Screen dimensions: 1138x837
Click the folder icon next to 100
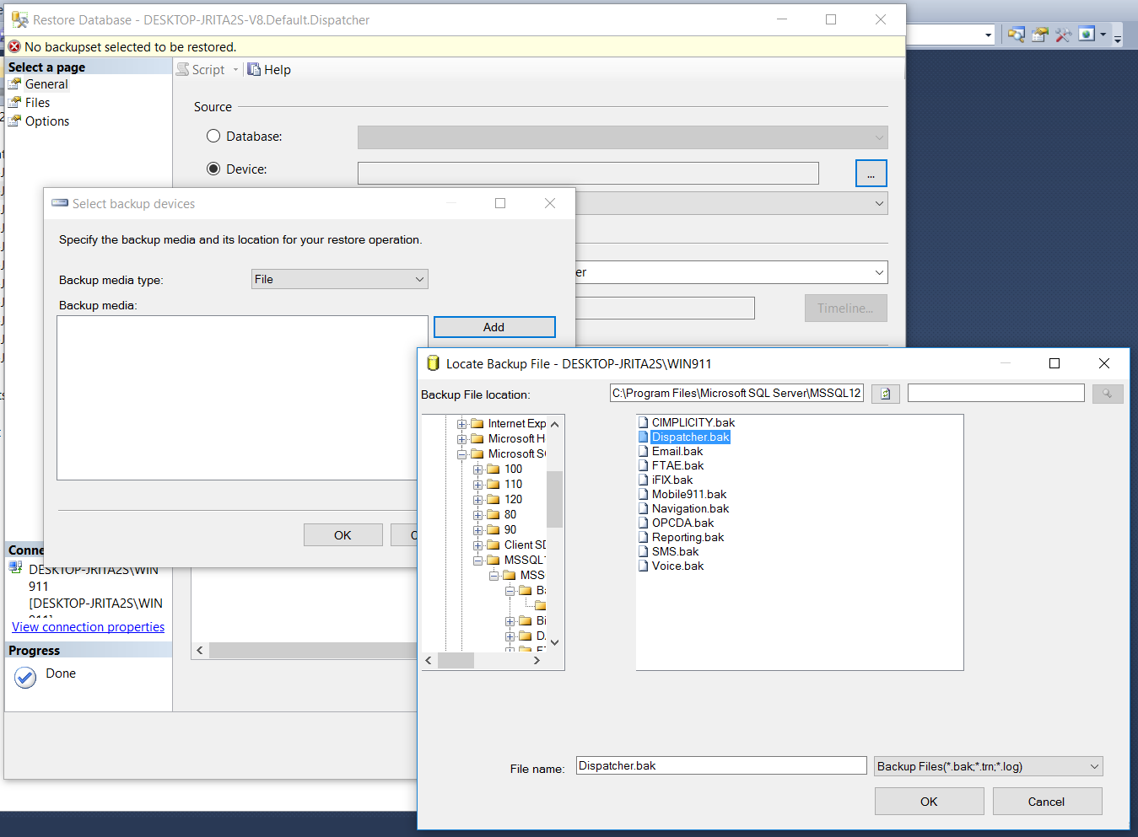pyautogui.click(x=493, y=469)
